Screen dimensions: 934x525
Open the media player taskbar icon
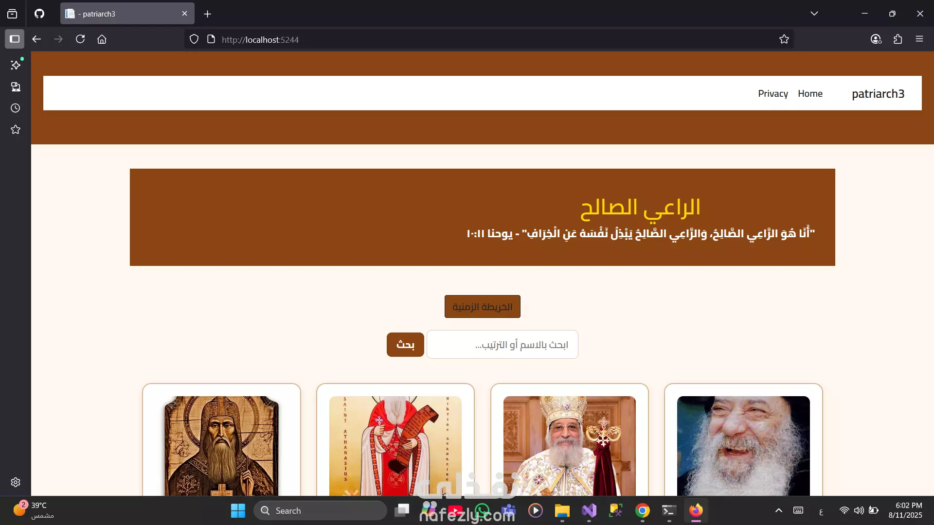click(x=536, y=510)
